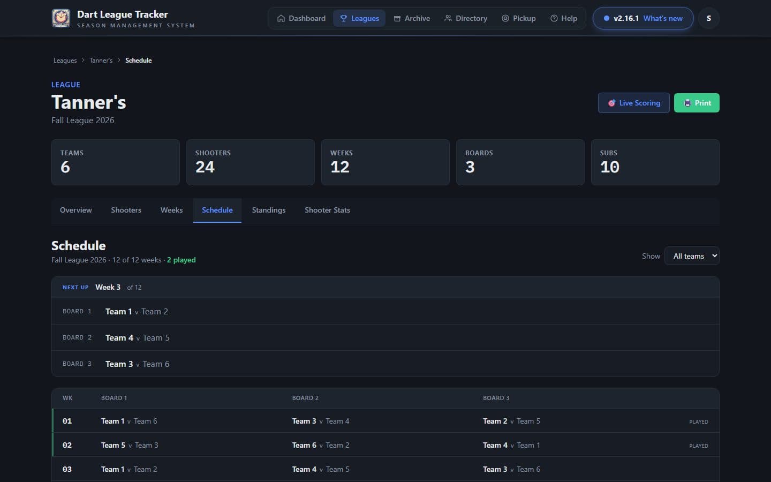Image resolution: width=771 pixels, height=482 pixels.
Task: Open the Help nav item
Action: 564,18
